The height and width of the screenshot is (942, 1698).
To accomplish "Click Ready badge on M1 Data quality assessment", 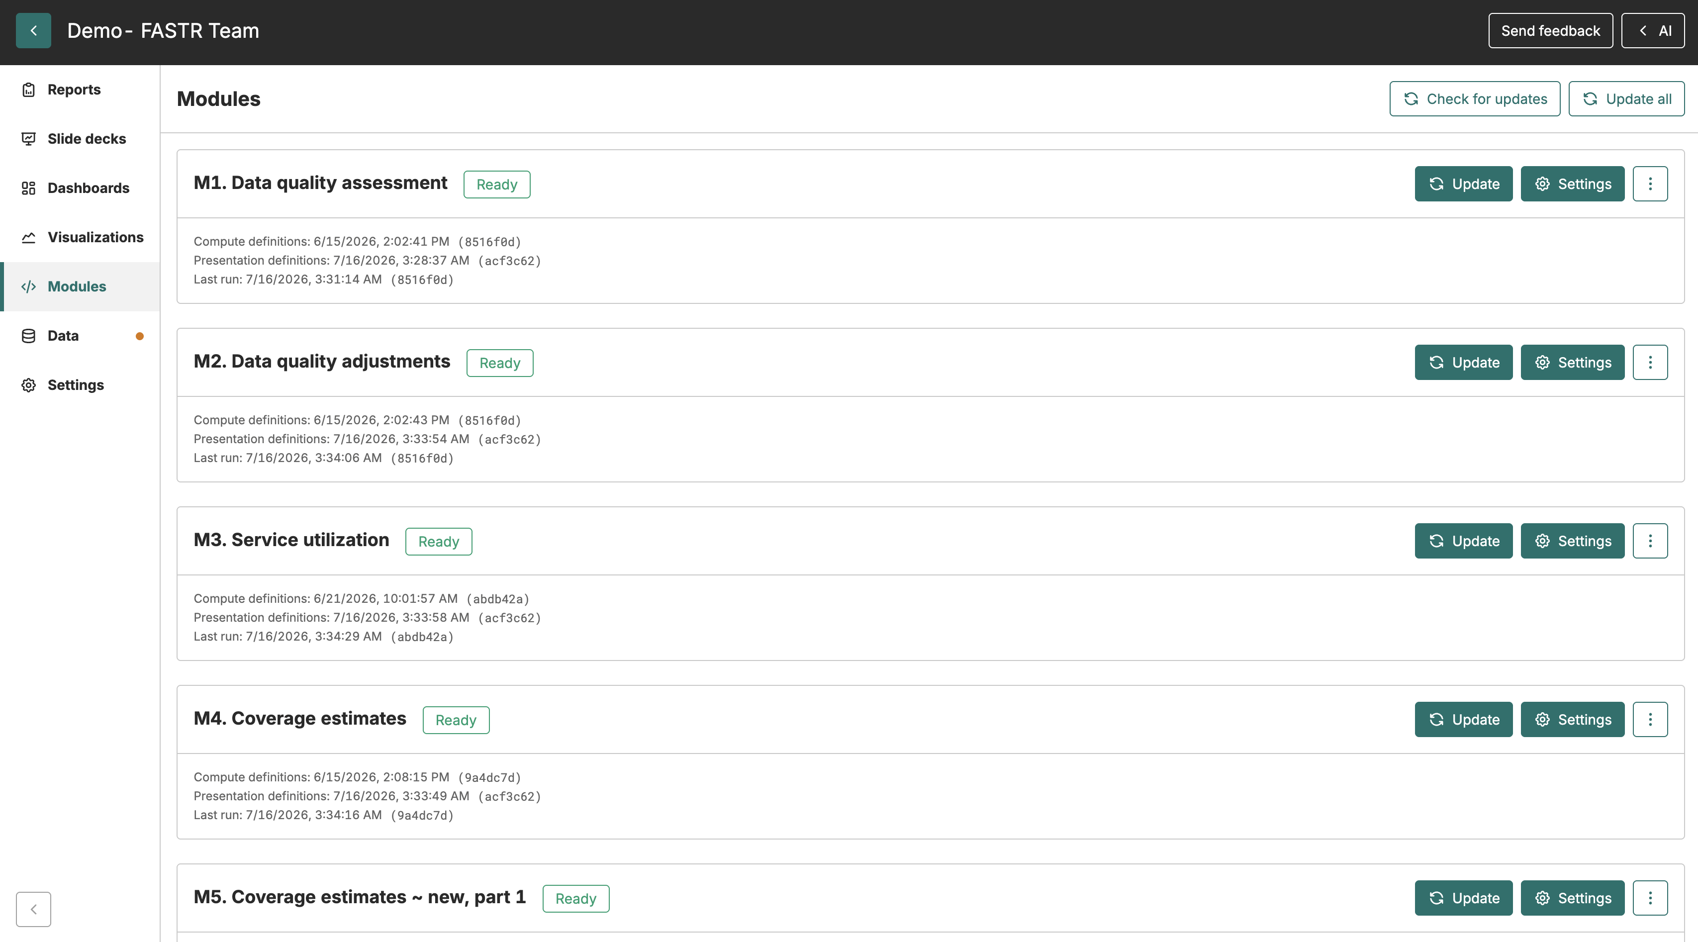I will [496, 185].
